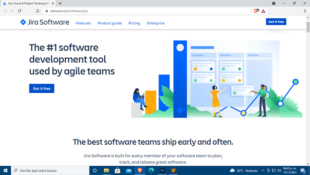View site lock security info
The width and height of the screenshot is (310, 175).
[x=46, y=11]
